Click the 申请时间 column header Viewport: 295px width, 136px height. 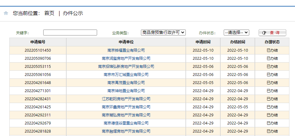[x=203, y=42]
